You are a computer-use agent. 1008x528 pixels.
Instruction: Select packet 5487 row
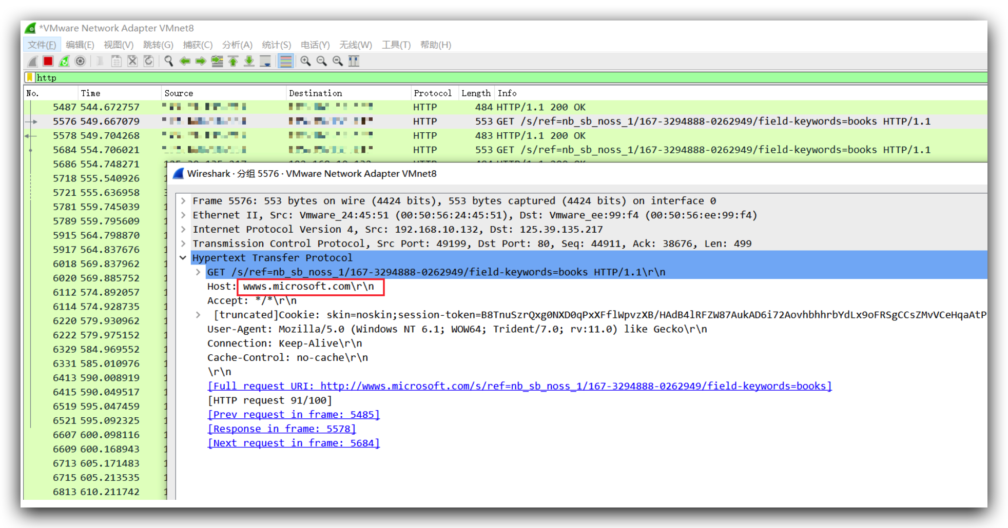pos(505,107)
